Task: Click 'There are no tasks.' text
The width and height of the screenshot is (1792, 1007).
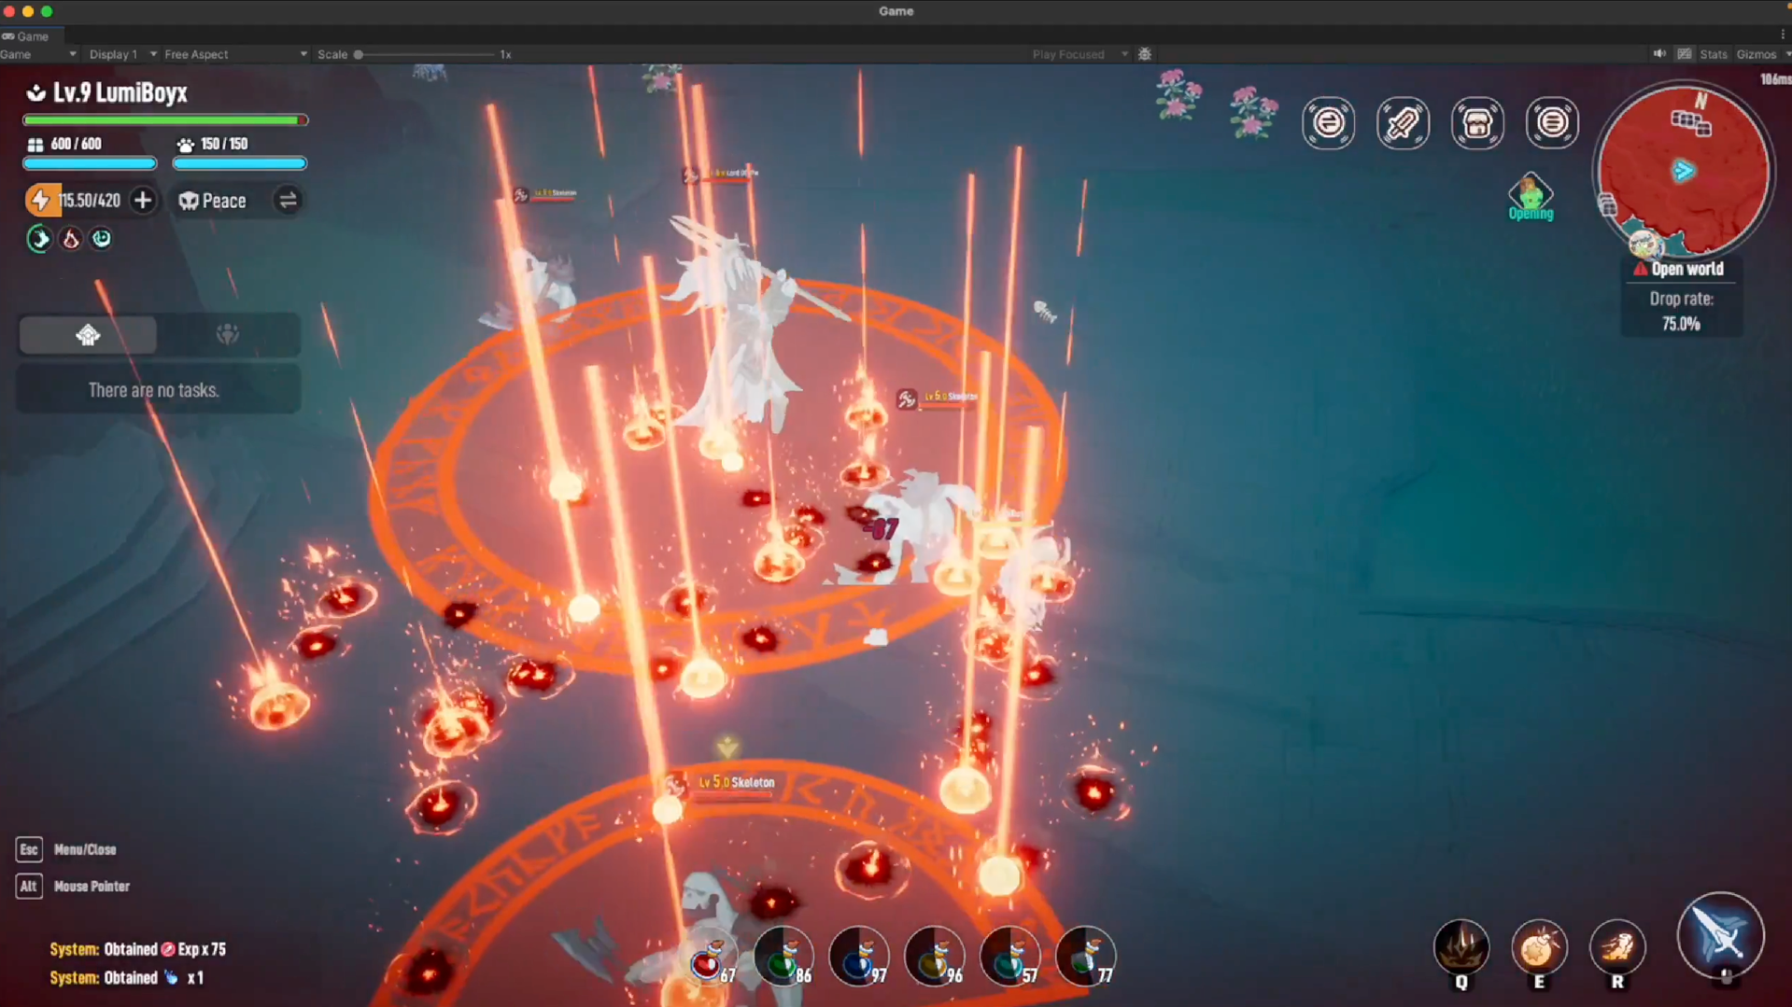Action: (154, 390)
